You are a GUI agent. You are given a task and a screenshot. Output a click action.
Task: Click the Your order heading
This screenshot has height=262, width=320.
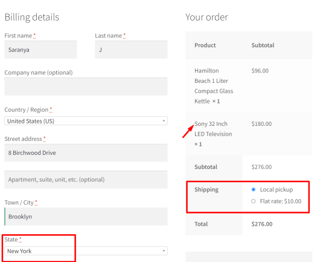pos(206,17)
